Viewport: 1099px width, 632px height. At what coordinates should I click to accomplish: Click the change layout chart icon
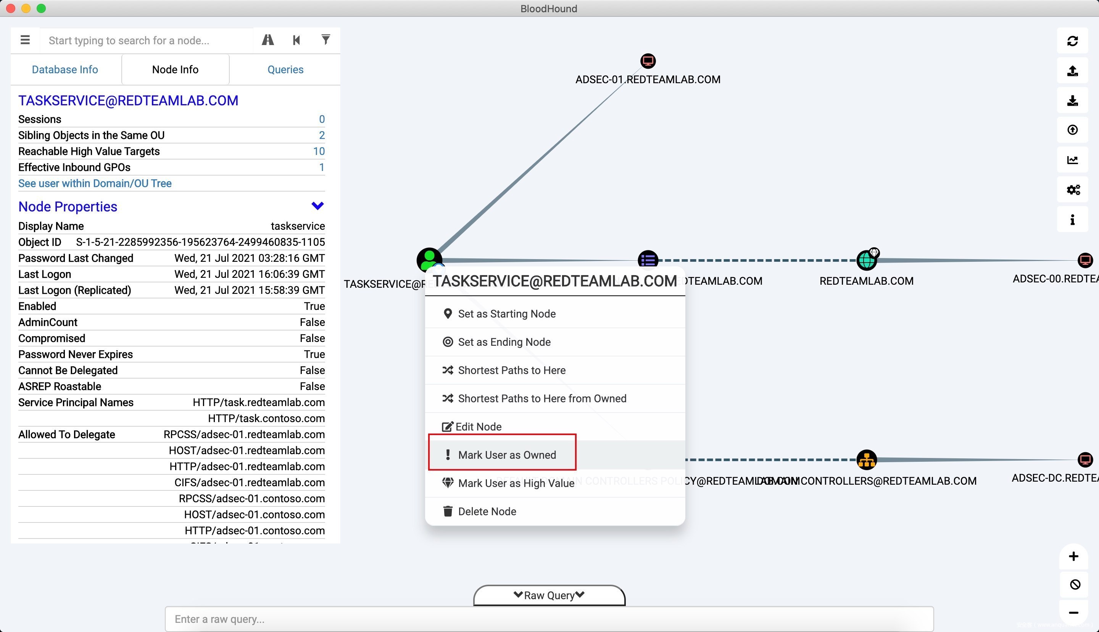[1072, 160]
